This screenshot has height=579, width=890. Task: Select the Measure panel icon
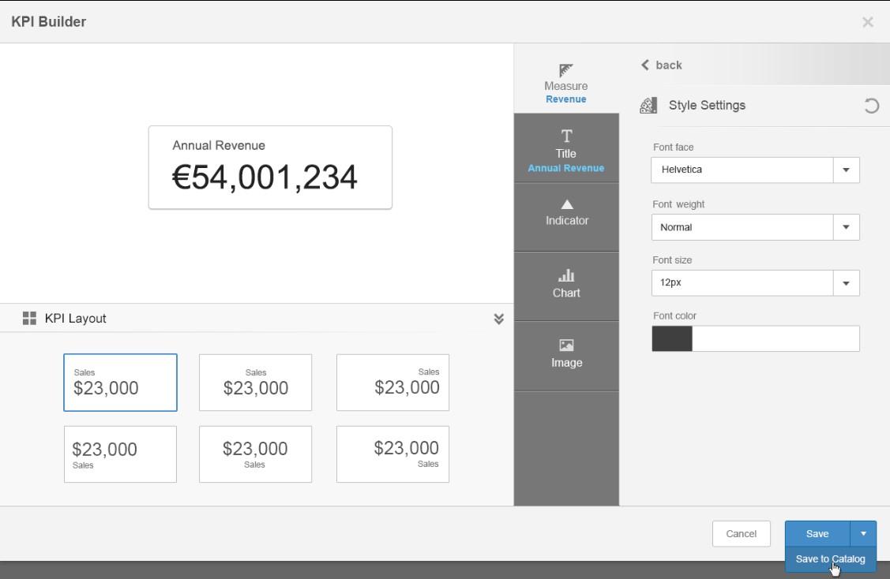(x=565, y=79)
